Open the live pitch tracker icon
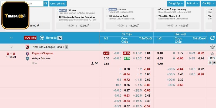The height and width of the screenshot is (108, 216). tap(92, 63)
